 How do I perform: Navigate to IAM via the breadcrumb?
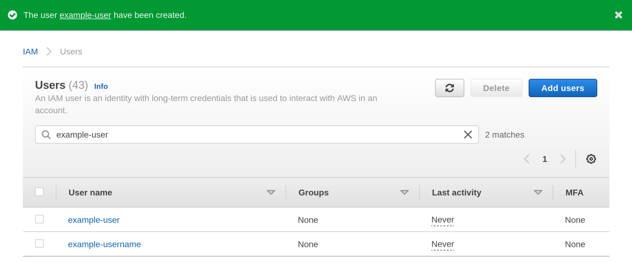click(x=30, y=51)
